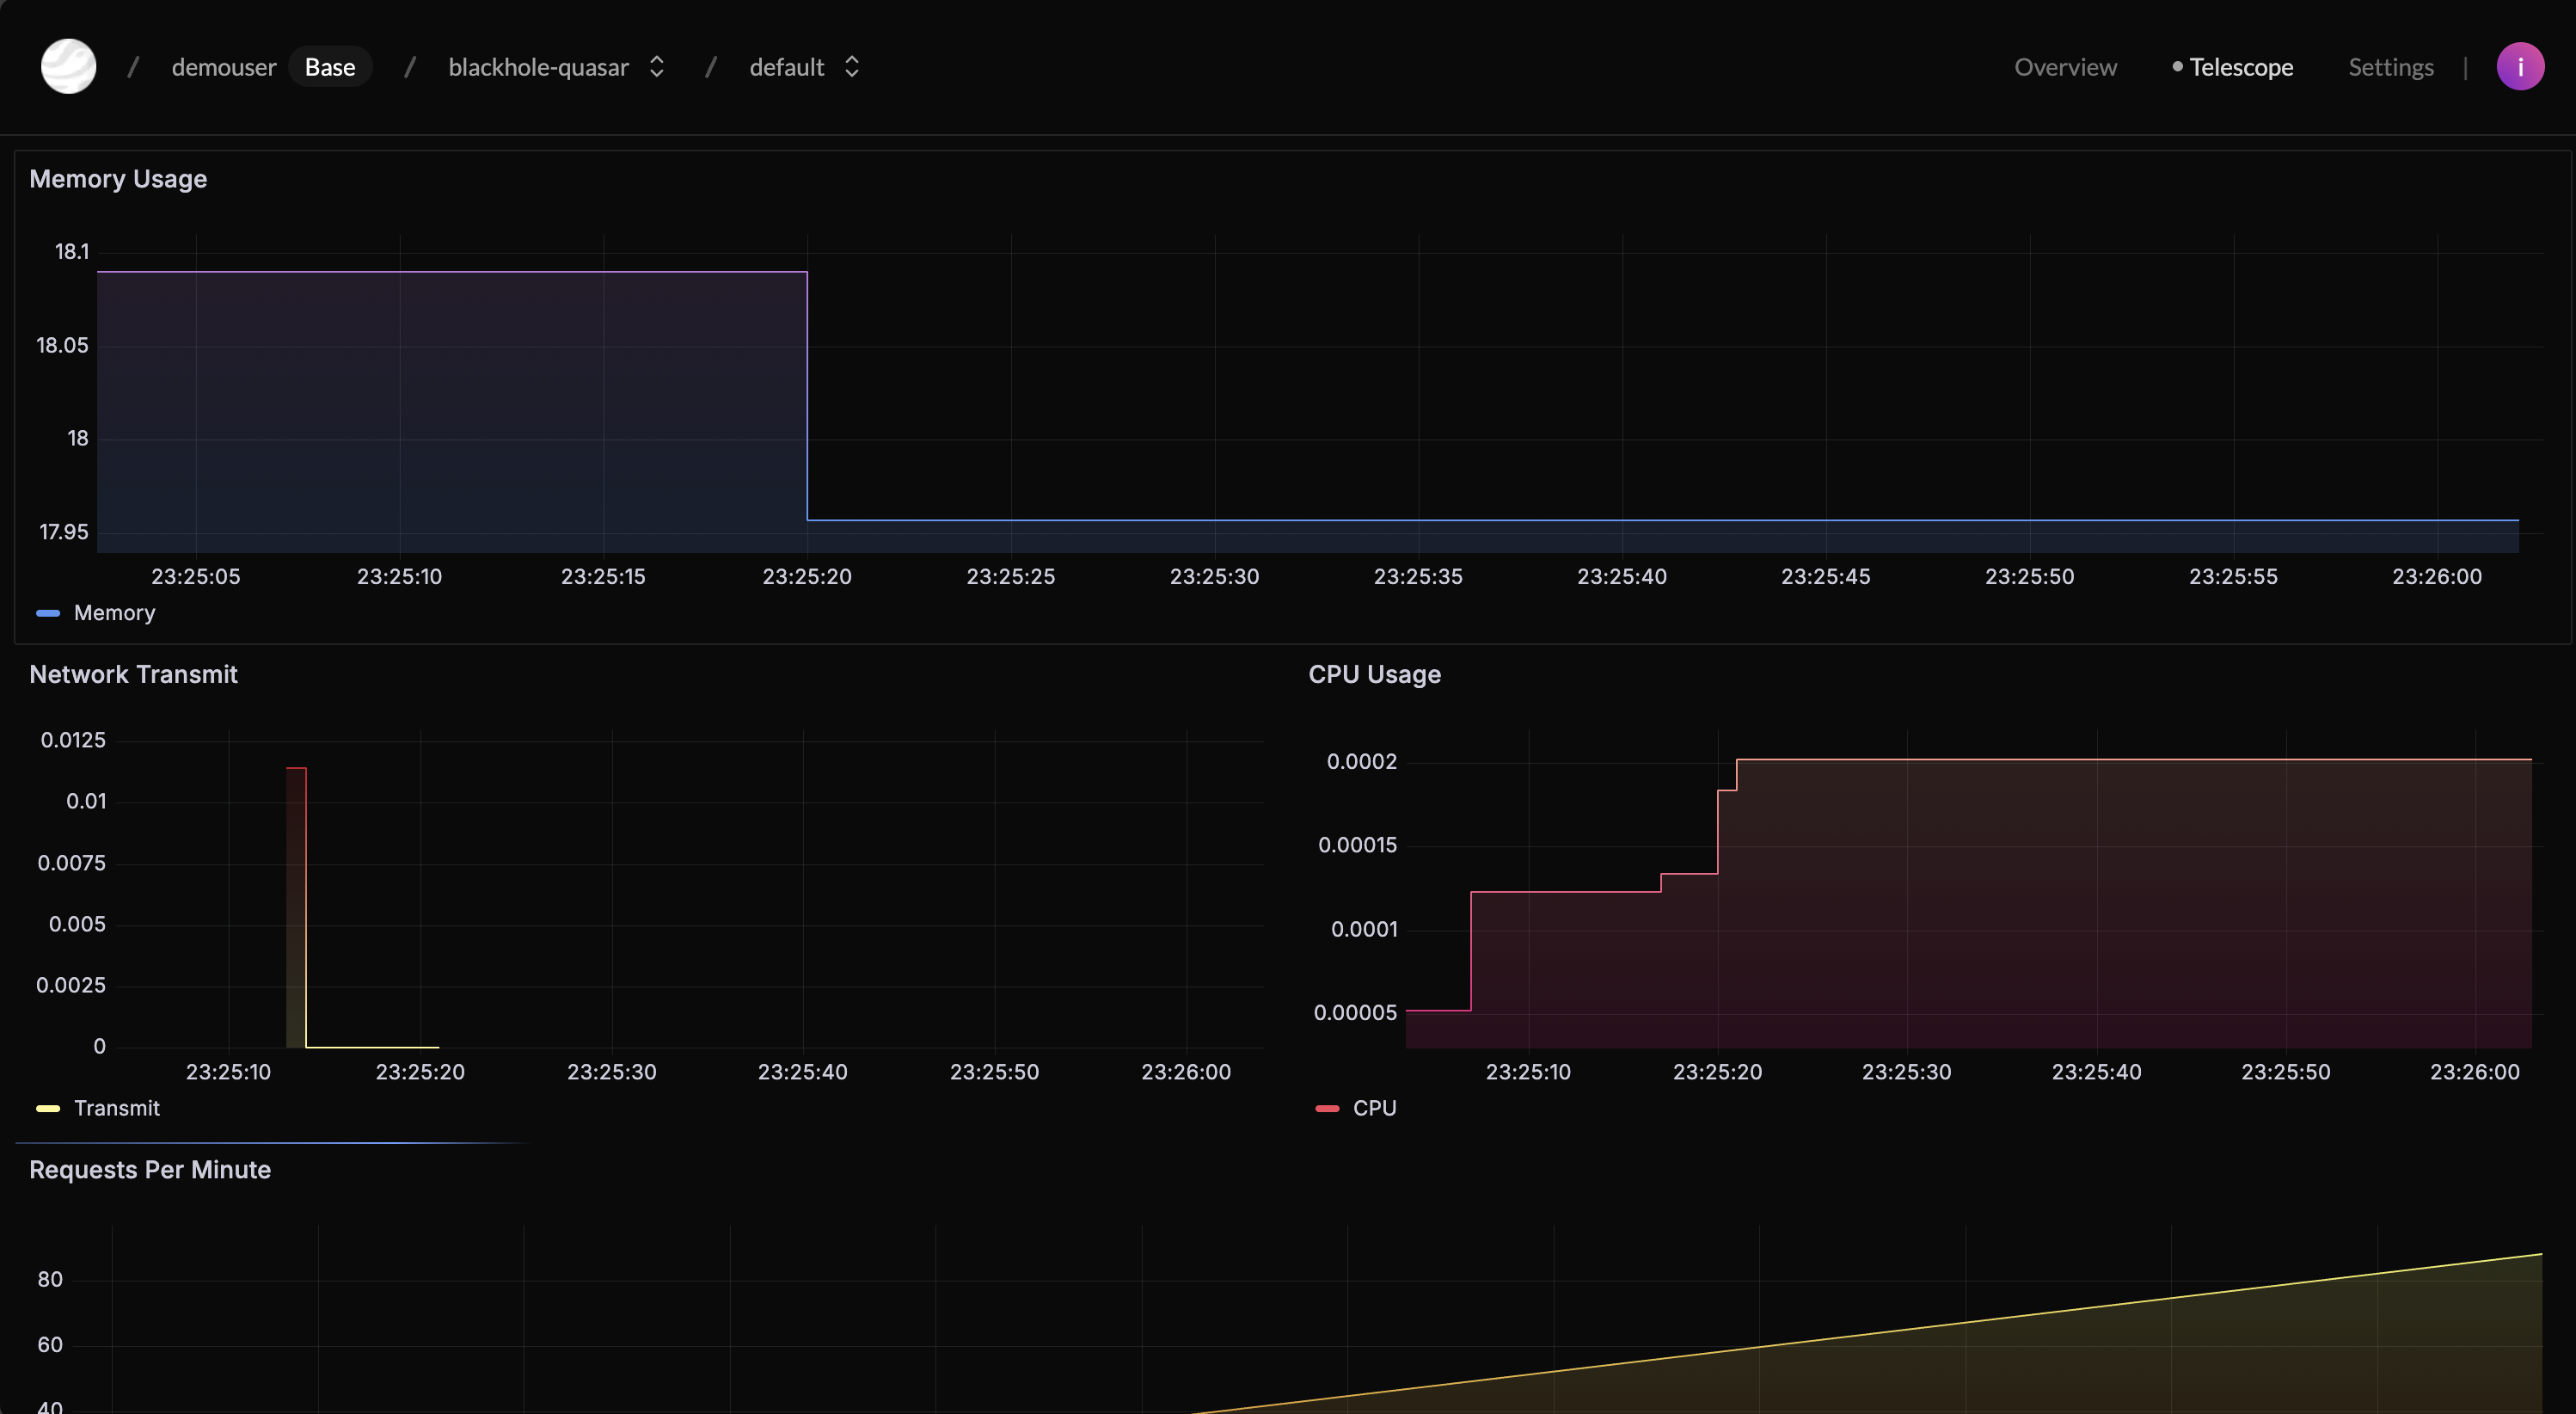Viewport: 2576px width, 1414px height.
Task: Click the Network Transmit chart title
Action: tap(133, 674)
